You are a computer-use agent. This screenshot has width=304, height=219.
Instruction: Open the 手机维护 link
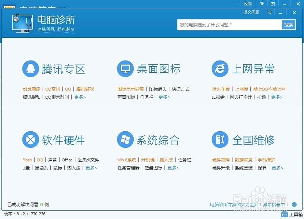(267, 160)
